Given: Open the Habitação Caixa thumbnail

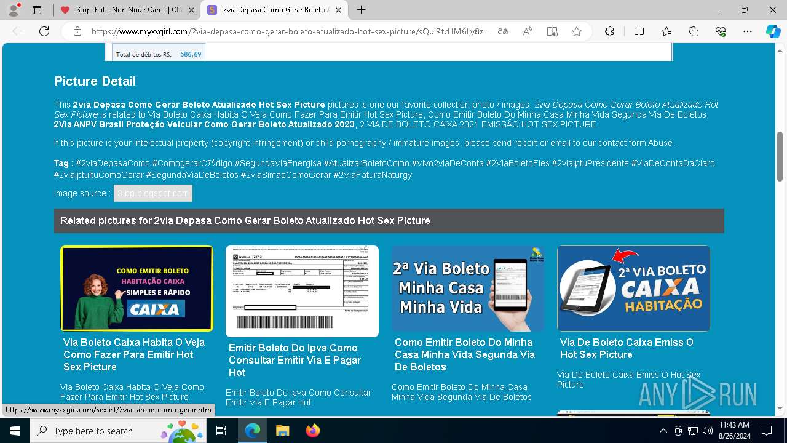Looking at the screenshot, I should tap(136, 289).
